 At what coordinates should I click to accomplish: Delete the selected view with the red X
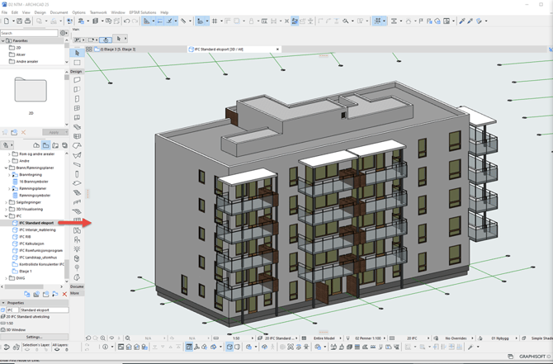(64, 294)
